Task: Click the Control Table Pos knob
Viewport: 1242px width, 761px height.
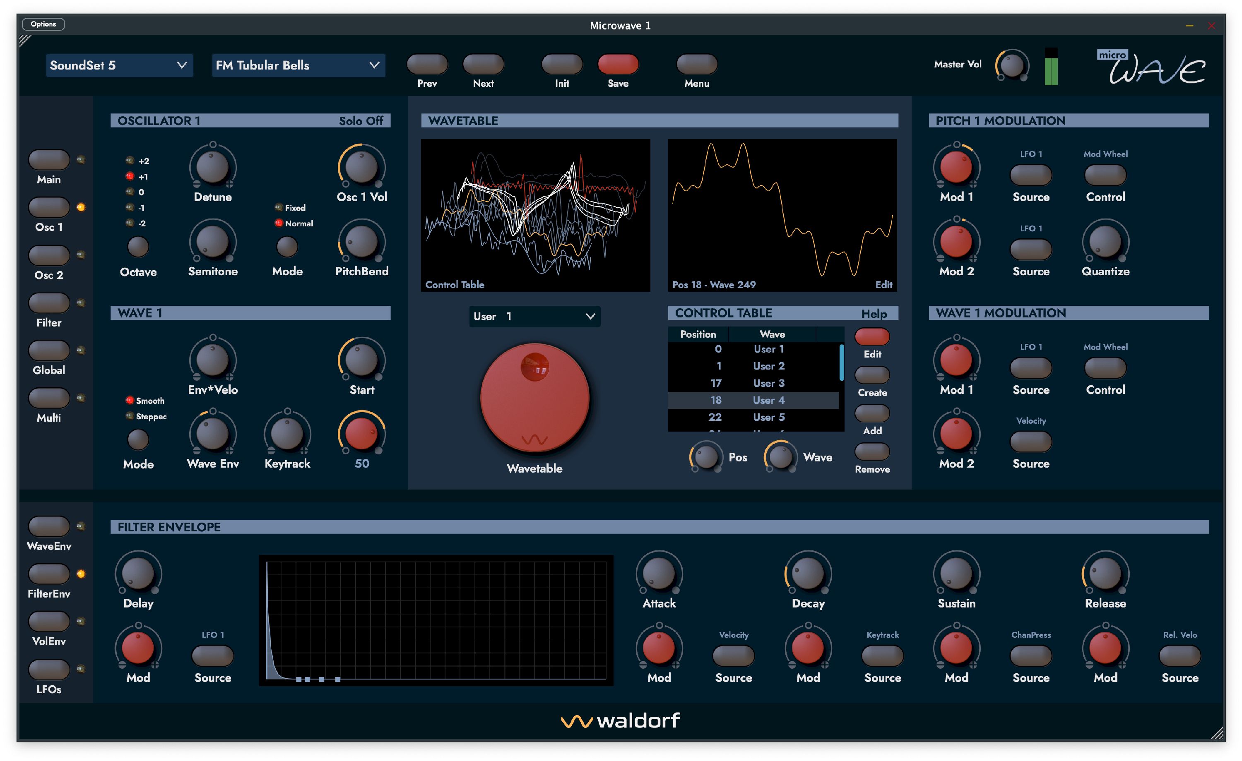Action: pos(706,456)
